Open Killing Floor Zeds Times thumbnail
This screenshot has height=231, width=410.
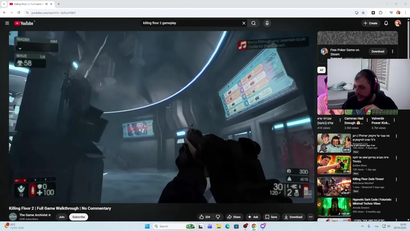pos(334,186)
